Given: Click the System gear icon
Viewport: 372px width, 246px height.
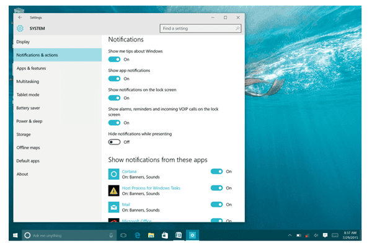Looking at the screenshot, I should 20,29.
